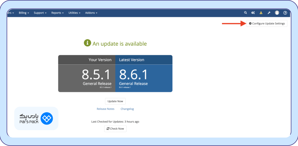Open the Changelog link
The width and height of the screenshot is (298, 146).
point(127,109)
